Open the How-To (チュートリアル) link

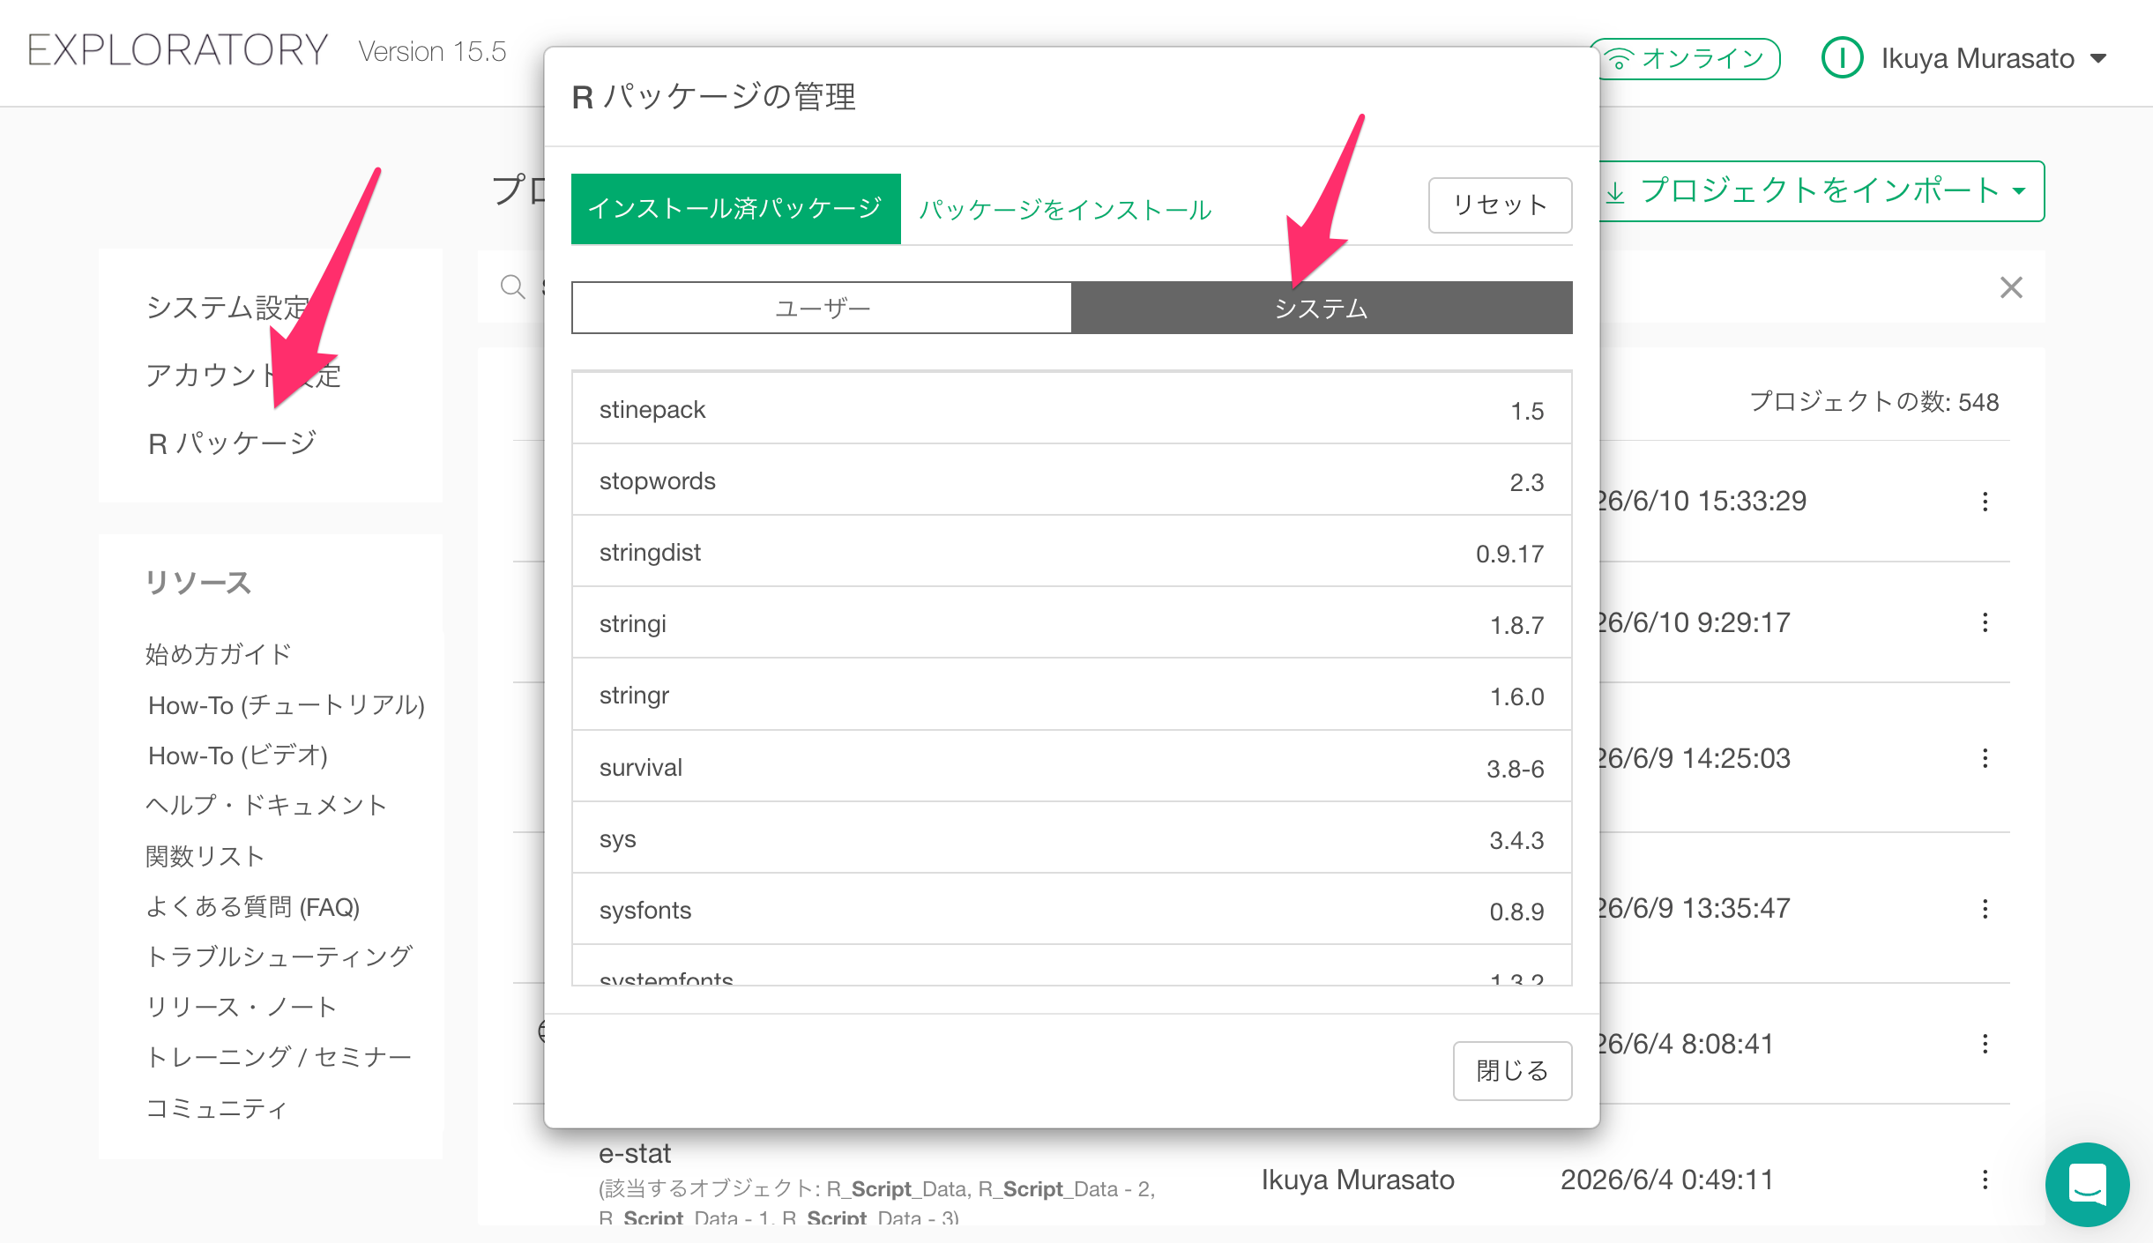point(287,705)
